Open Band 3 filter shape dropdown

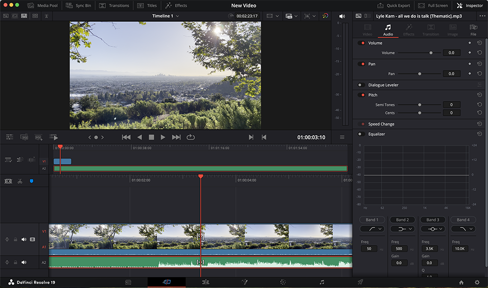coord(432,228)
